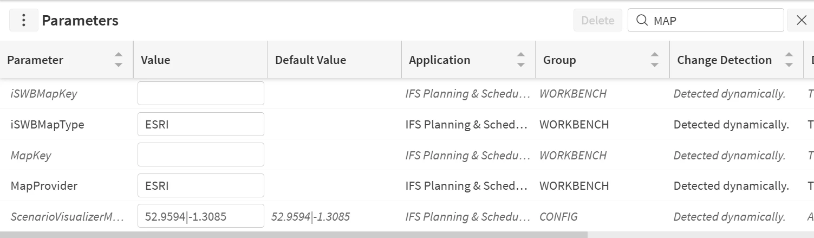This screenshot has height=238, width=814.
Task: Clear the MAP search with X
Action: pyautogui.click(x=802, y=21)
